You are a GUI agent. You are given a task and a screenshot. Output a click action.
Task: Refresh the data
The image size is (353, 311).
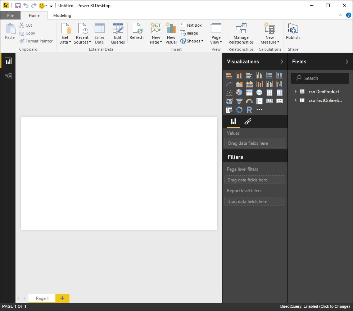tap(136, 33)
